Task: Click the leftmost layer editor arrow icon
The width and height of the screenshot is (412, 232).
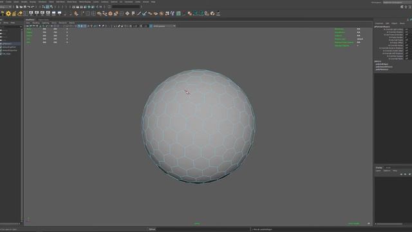Action: tap(401, 174)
